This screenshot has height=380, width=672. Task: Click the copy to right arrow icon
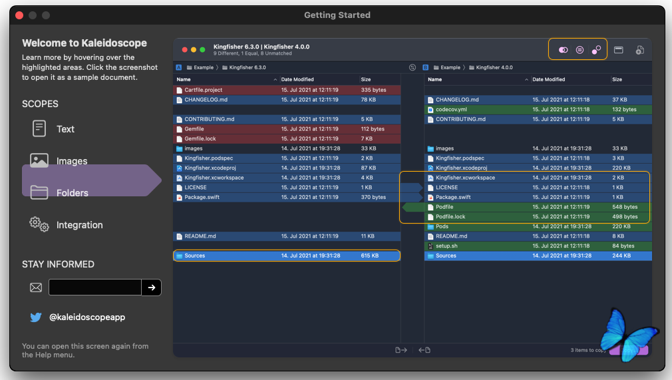(401, 350)
